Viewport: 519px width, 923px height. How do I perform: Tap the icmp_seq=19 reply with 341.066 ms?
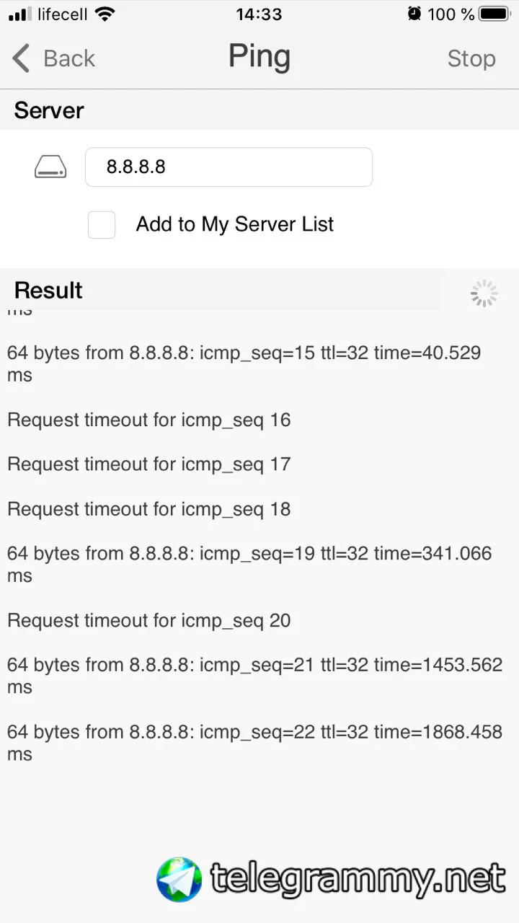point(249,564)
